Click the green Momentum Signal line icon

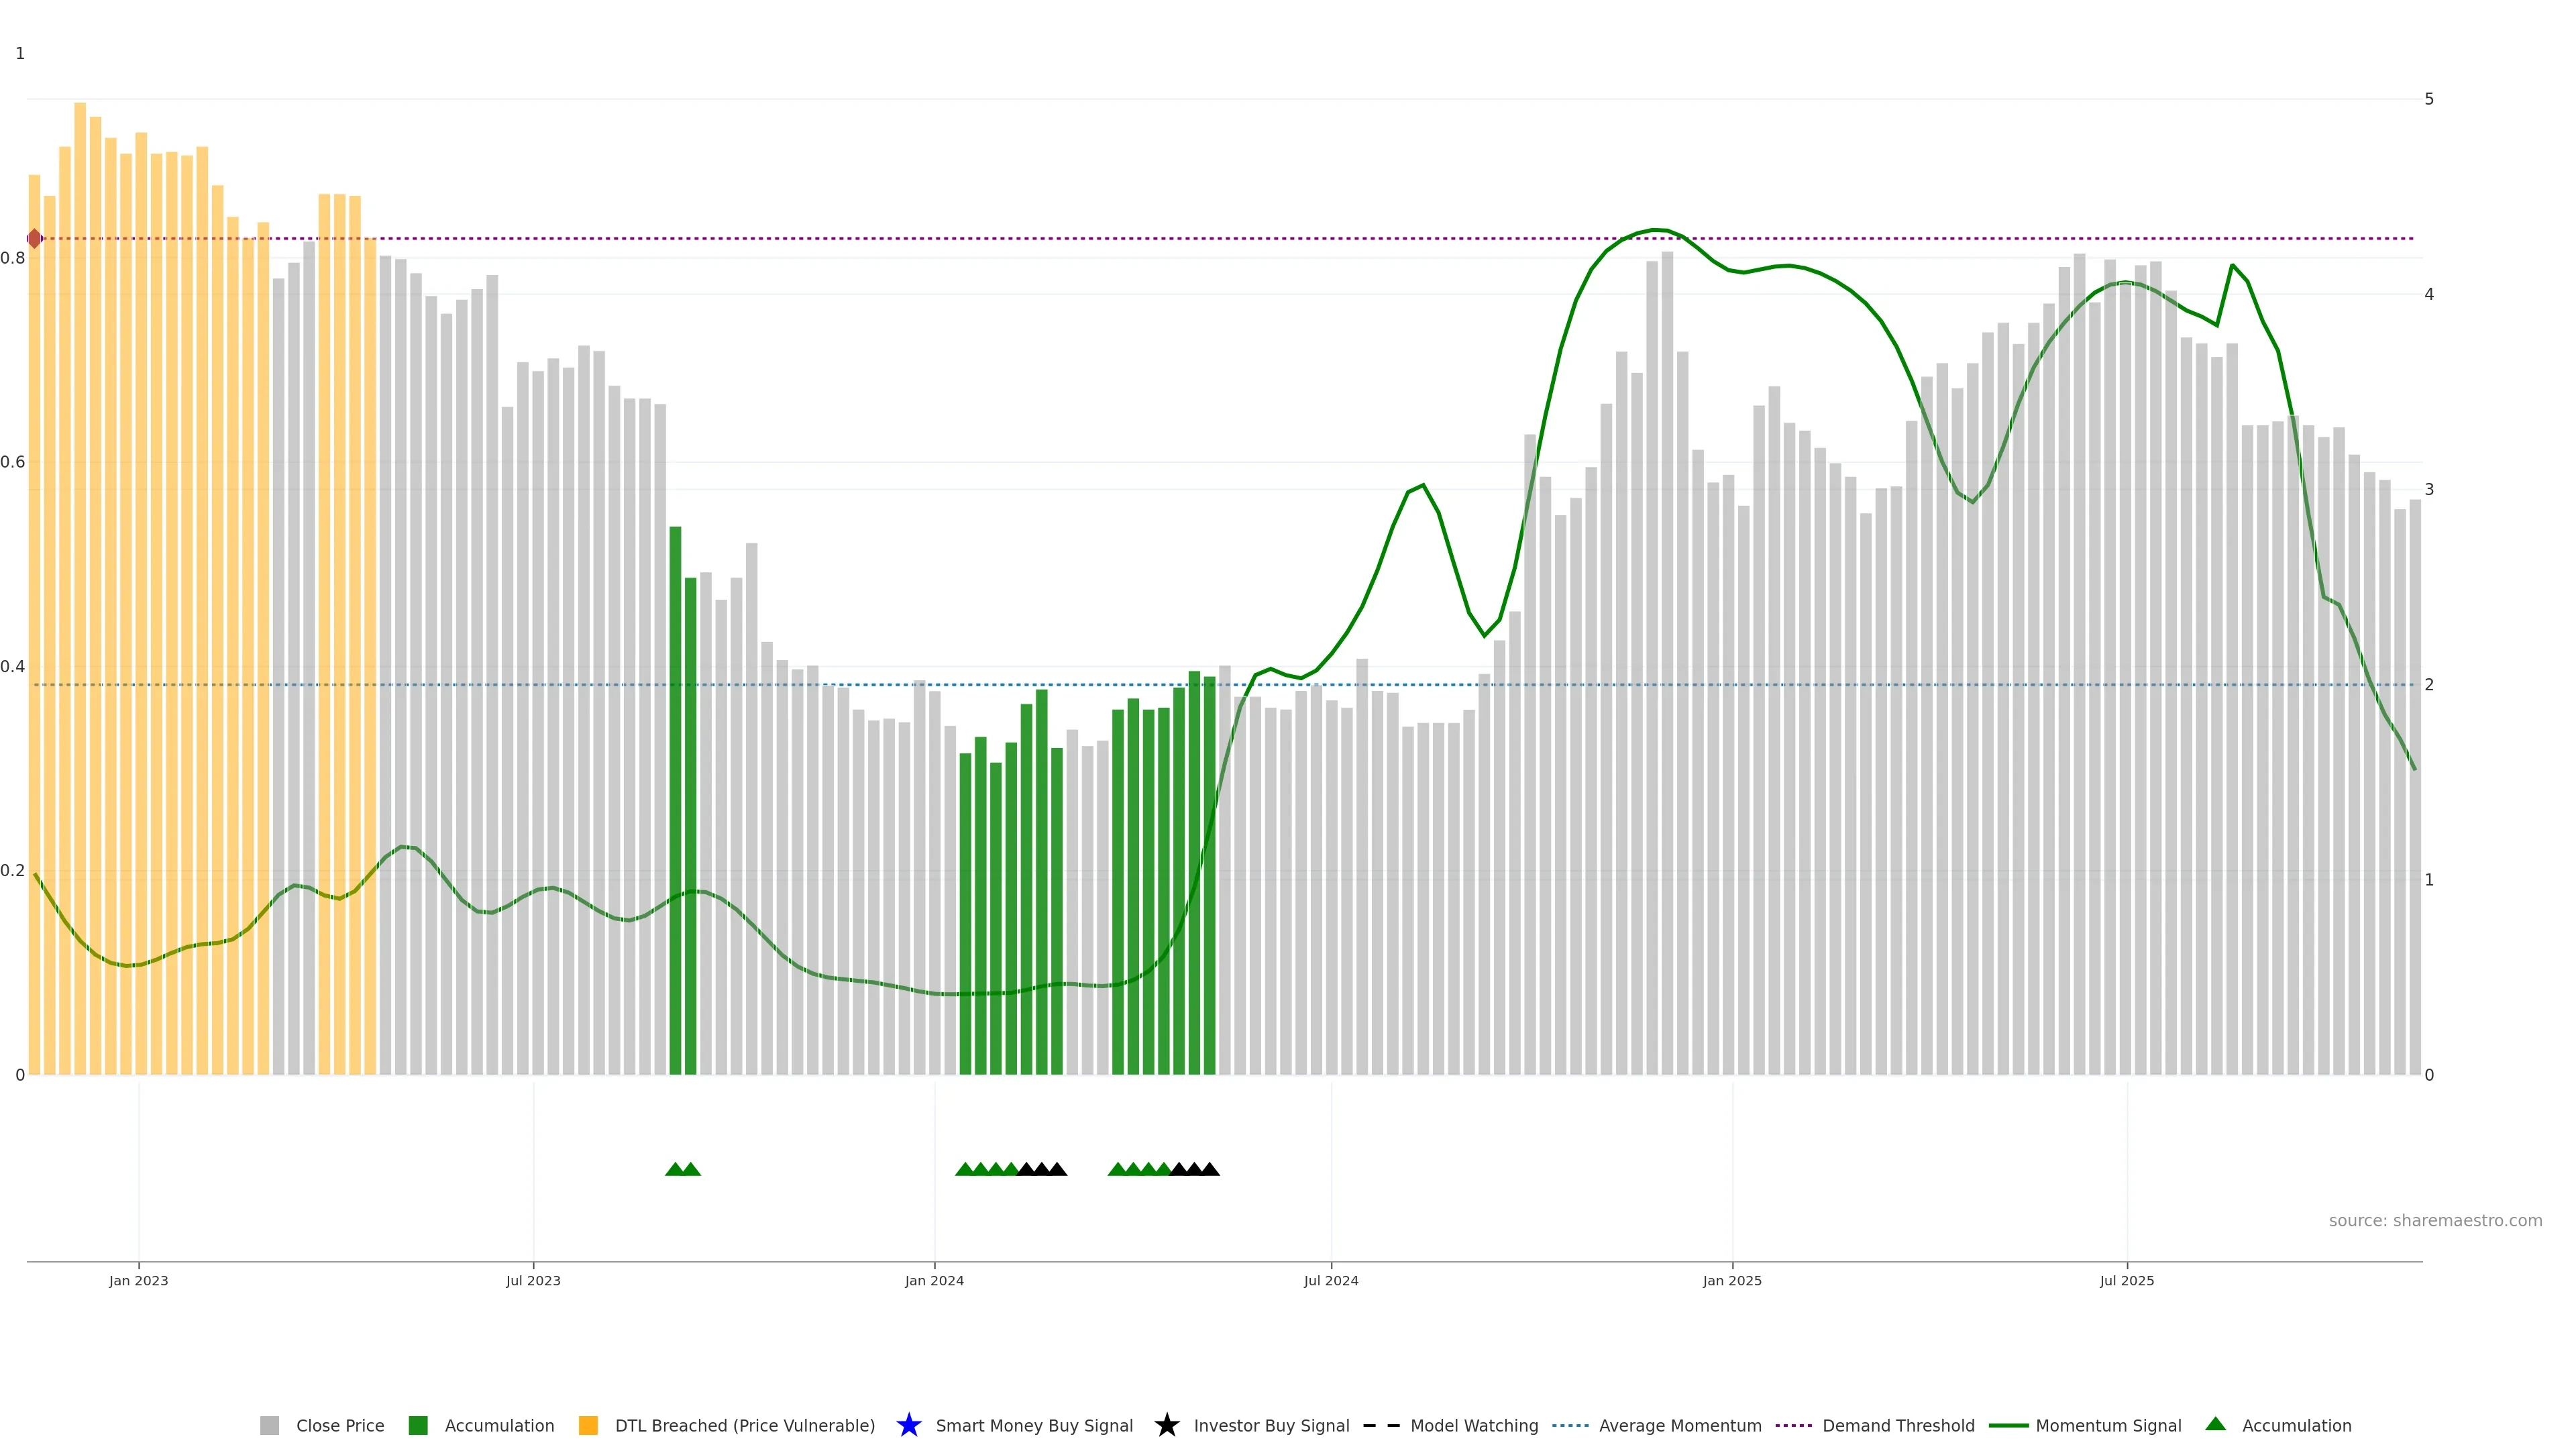tap(2008, 1425)
